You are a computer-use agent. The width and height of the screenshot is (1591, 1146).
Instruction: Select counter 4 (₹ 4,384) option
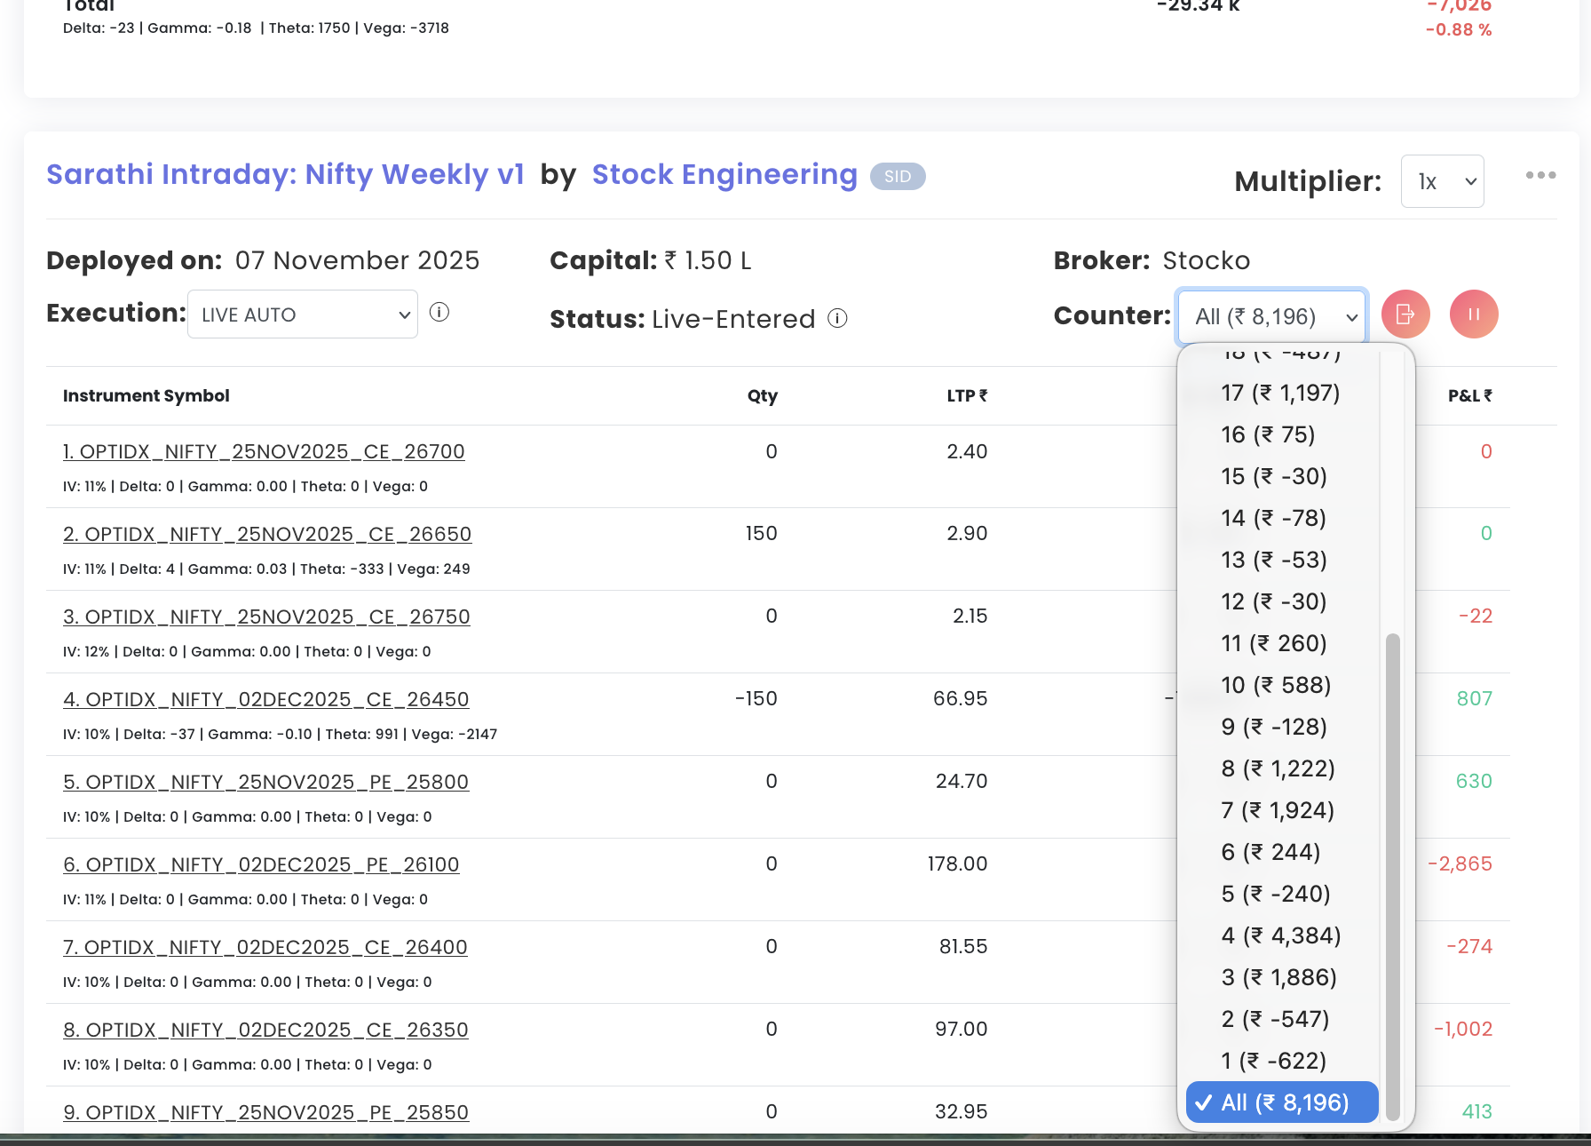click(x=1280, y=935)
